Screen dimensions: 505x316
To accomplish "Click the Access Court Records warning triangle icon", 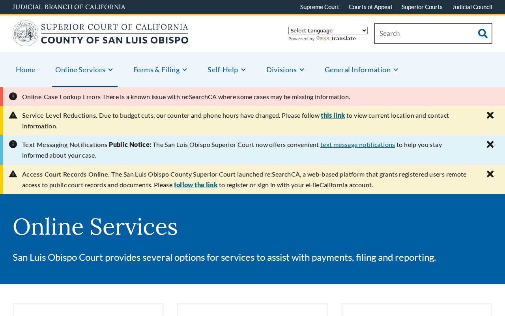I will coord(13,174).
